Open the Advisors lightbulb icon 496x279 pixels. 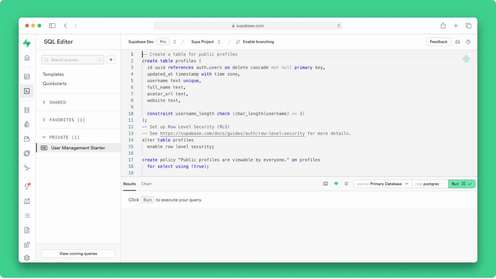pos(27,186)
